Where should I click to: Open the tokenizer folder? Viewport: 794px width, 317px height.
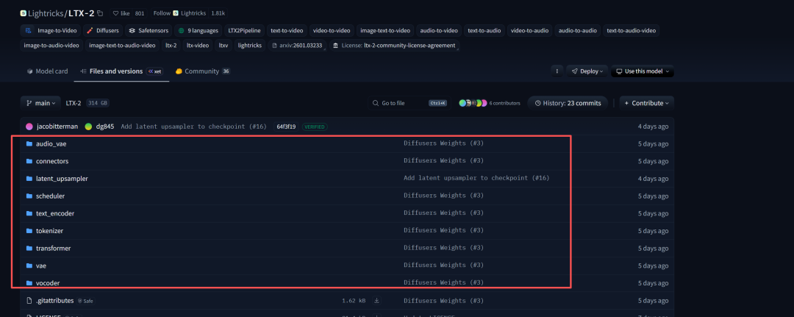pyautogui.click(x=50, y=231)
